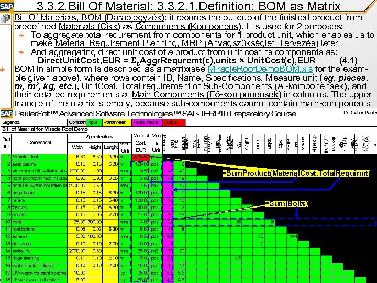Select the 'Part ID' column header
Screen dimensions: 377x283
[x=6, y=144]
